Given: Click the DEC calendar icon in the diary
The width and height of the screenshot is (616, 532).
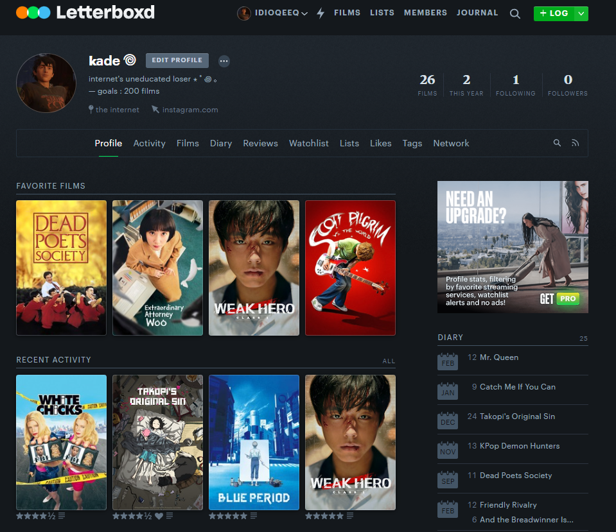Looking at the screenshot, I should (448, 420).
